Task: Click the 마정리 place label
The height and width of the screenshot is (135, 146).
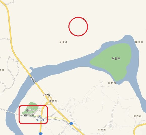Action: coord(53,101)
